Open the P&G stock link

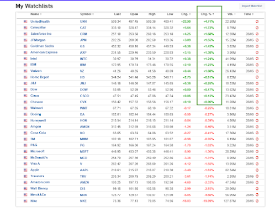click(x=34, y=145)
